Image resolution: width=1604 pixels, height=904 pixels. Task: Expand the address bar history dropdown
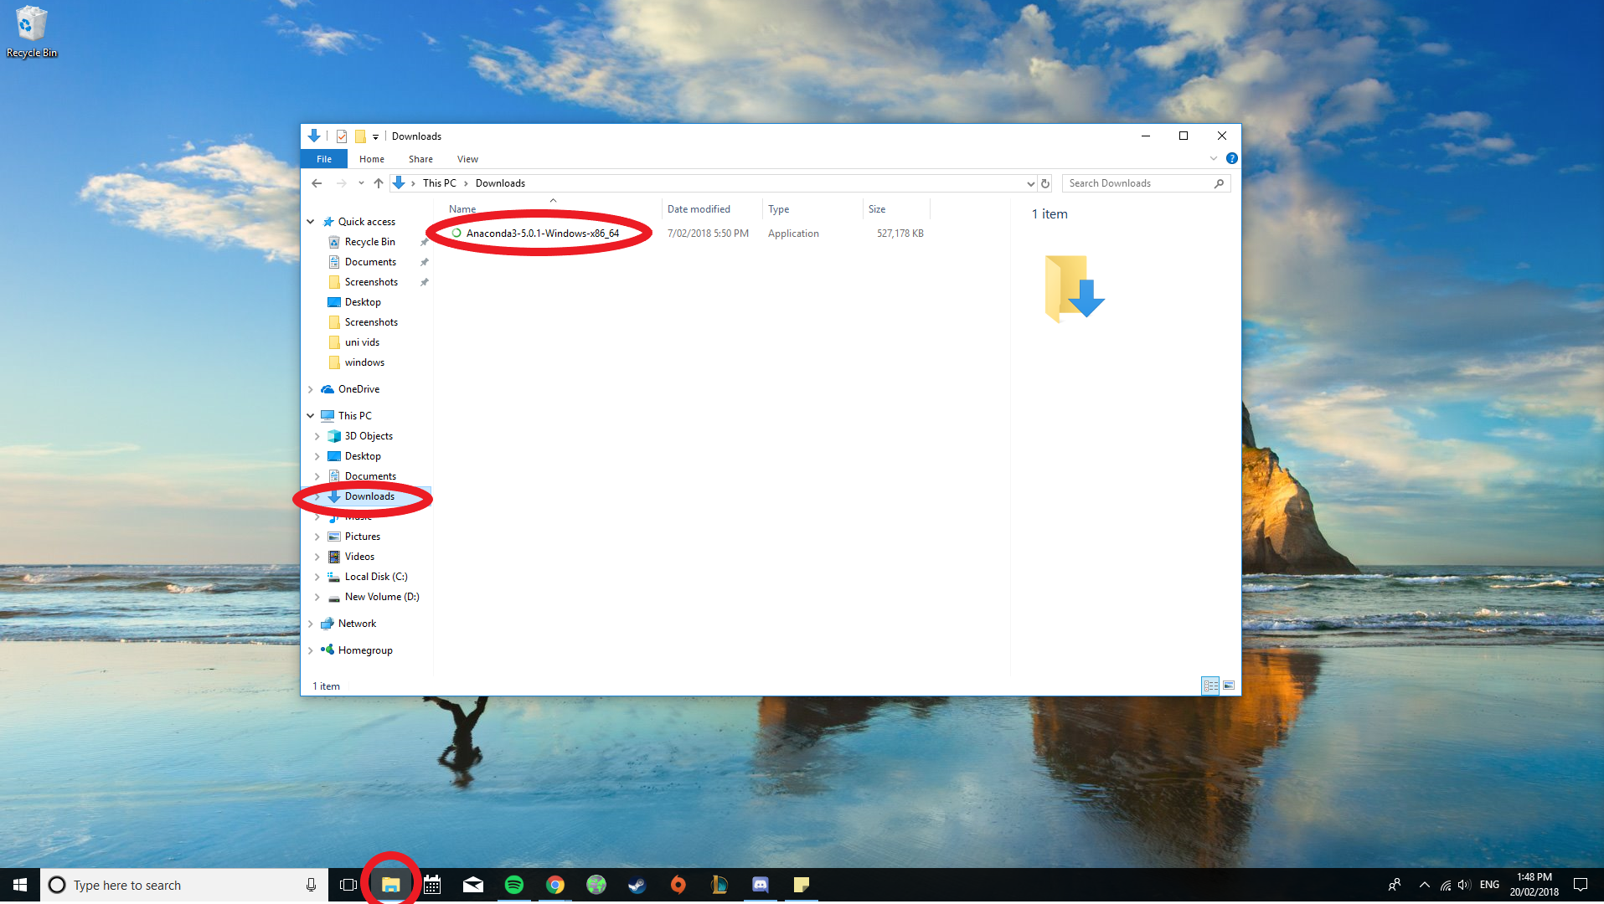coord(1030,183)
